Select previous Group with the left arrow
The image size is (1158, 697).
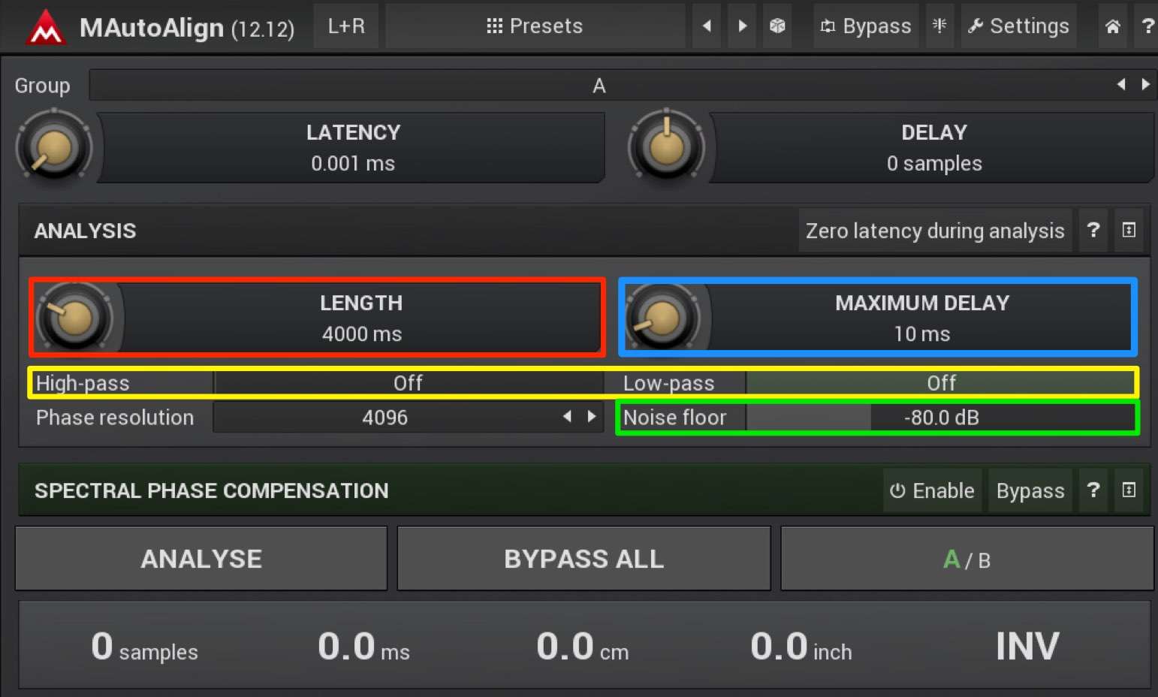tap(1121, 85)
